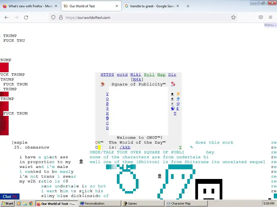Screen dimensions: 277x207
Task: Close the Google Search tab
Action: coord(178,6)
